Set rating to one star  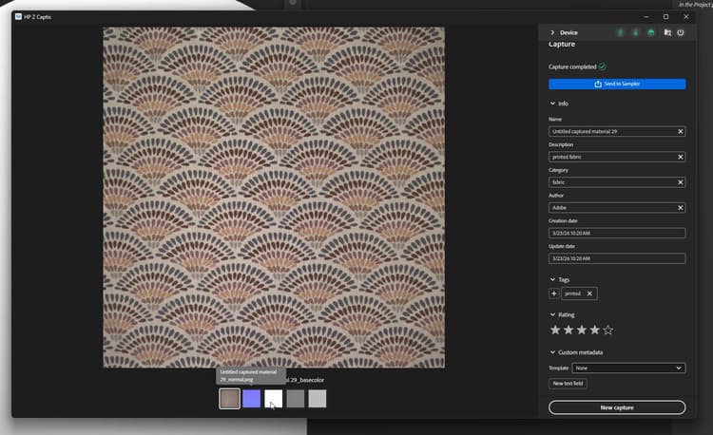coord(555,330)
